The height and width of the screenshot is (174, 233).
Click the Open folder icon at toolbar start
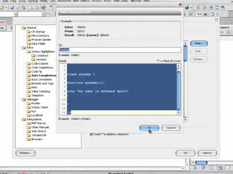(x=2, y=7)
